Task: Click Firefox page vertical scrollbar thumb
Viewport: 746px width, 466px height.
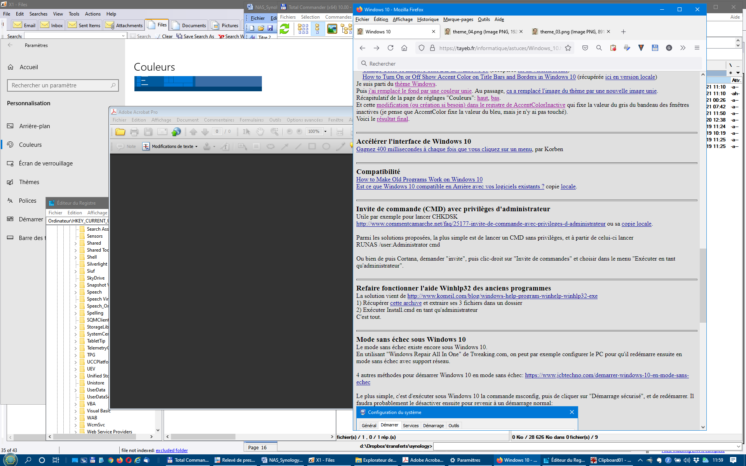Action: pos(702,285)
